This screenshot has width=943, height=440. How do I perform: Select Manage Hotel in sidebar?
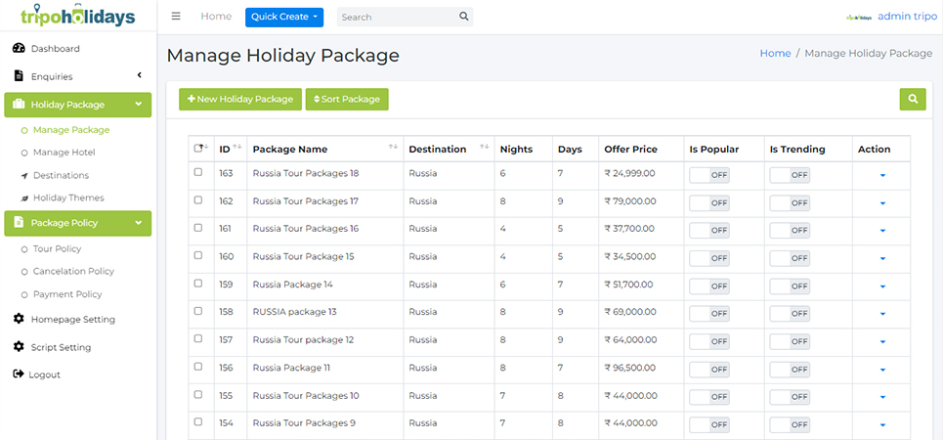pyautogui.click(x=64, y=153)
